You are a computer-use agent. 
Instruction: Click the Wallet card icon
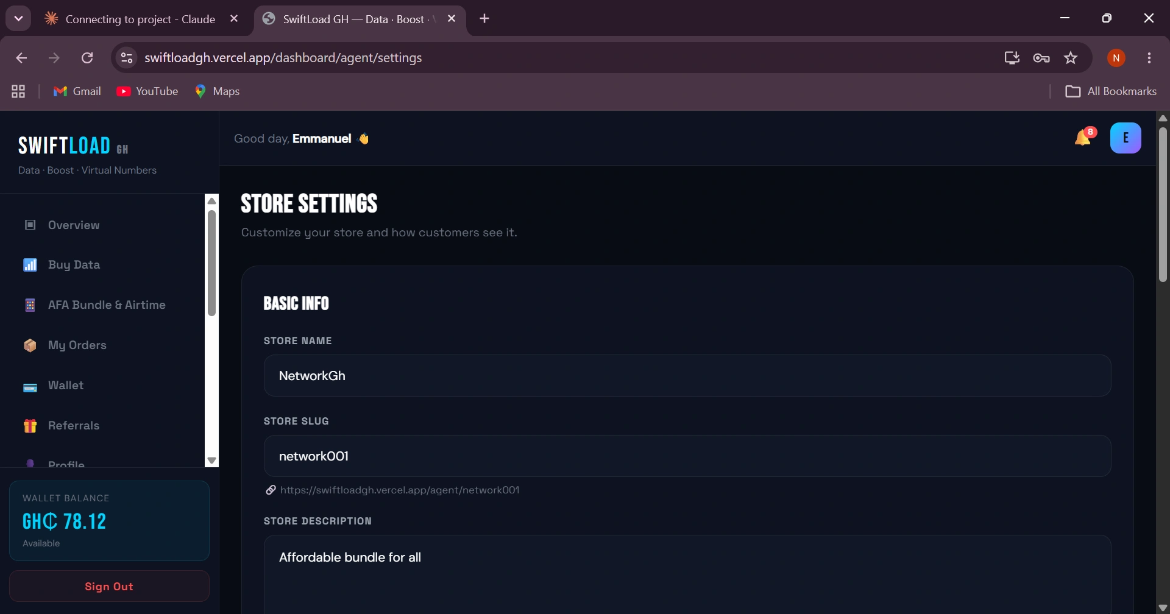pos(30,387)
